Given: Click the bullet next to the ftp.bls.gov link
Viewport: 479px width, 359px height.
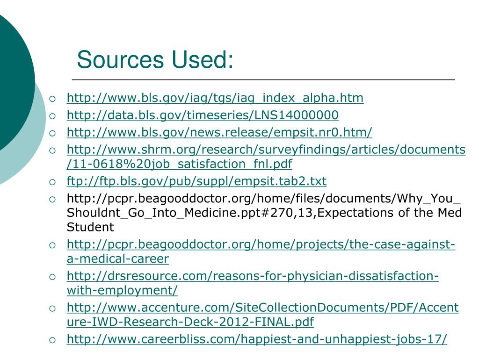Looking at the screenshot, I should click(52, 182).
